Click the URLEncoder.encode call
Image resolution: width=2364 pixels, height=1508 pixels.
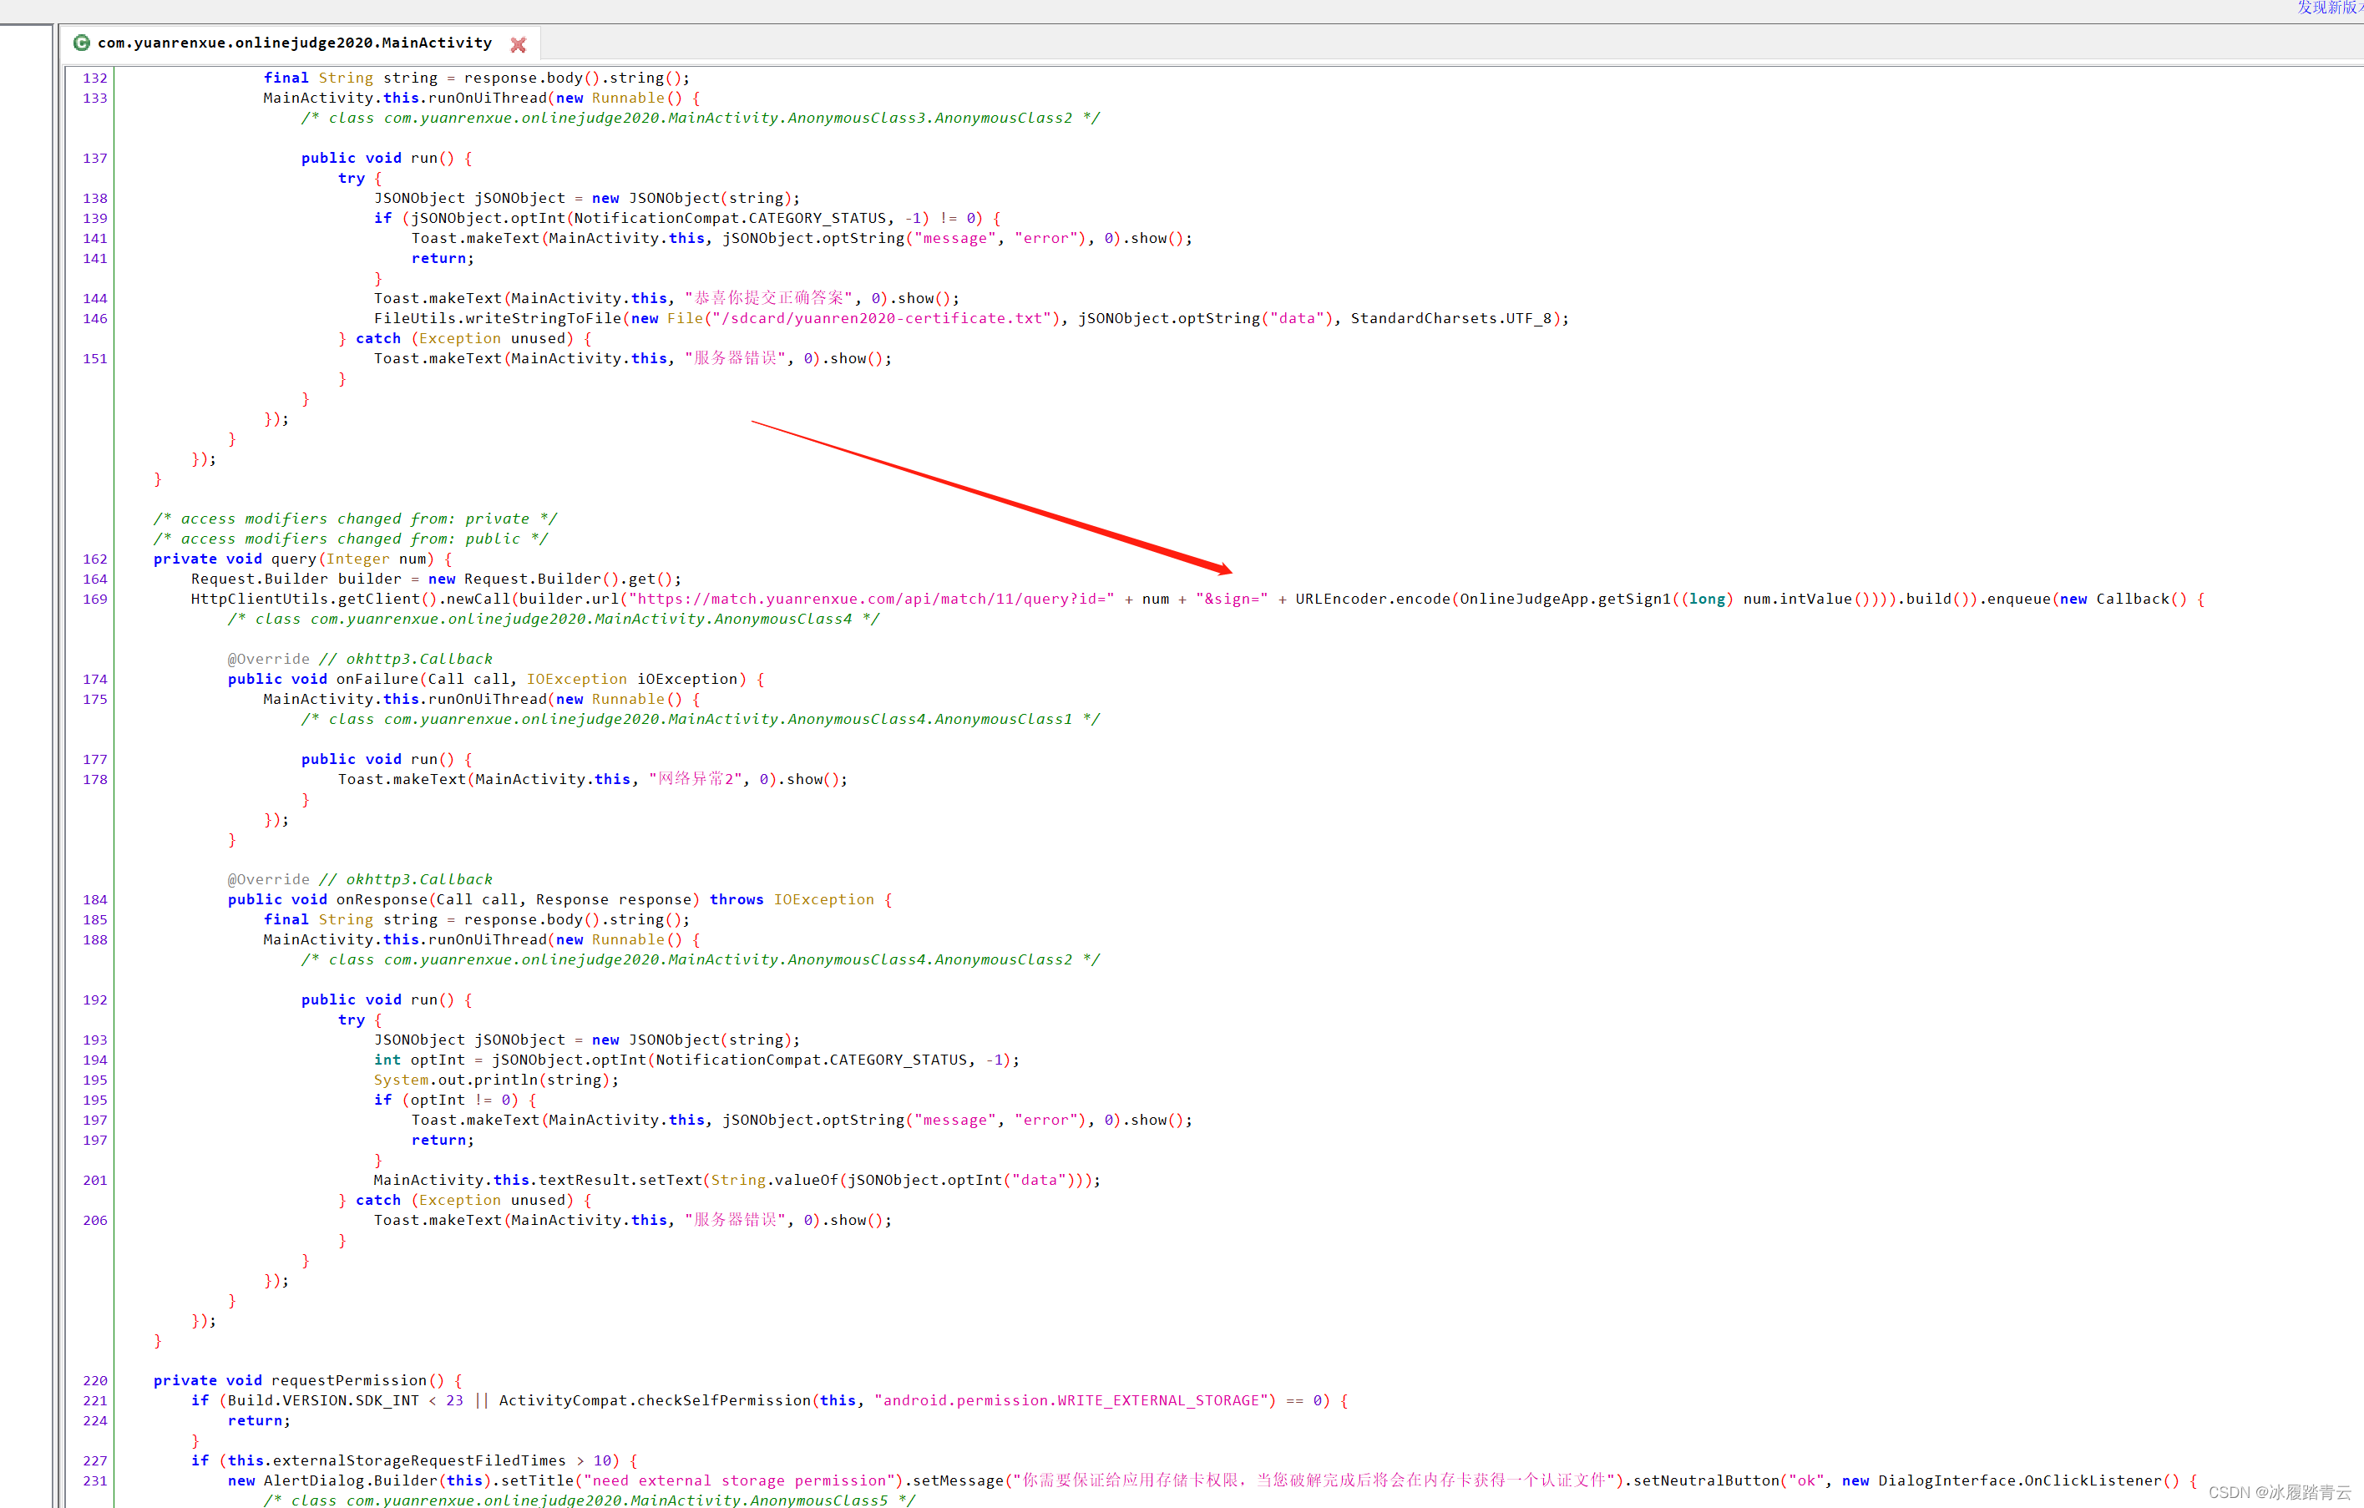(1373, 599)
